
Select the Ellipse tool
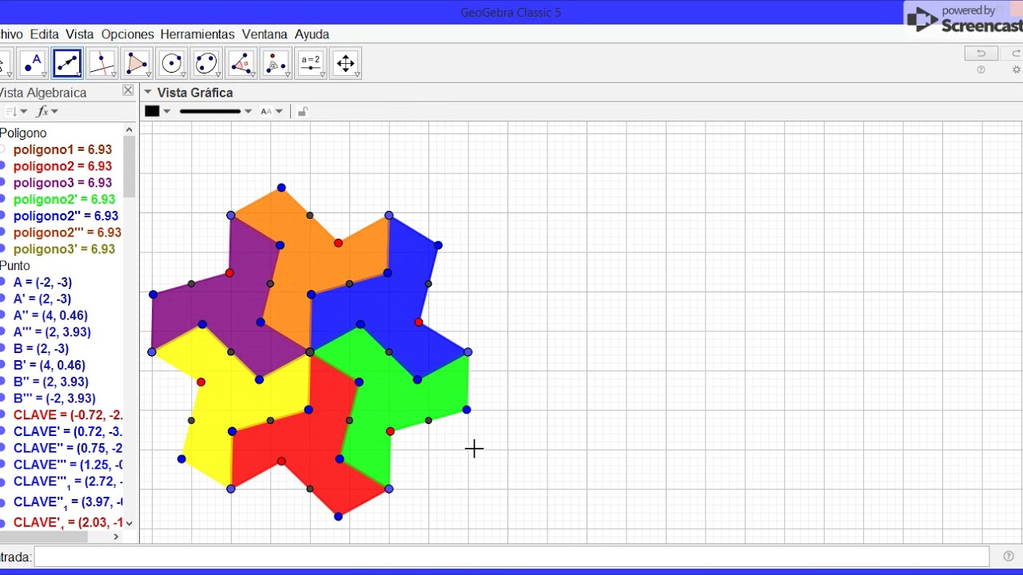206,63
